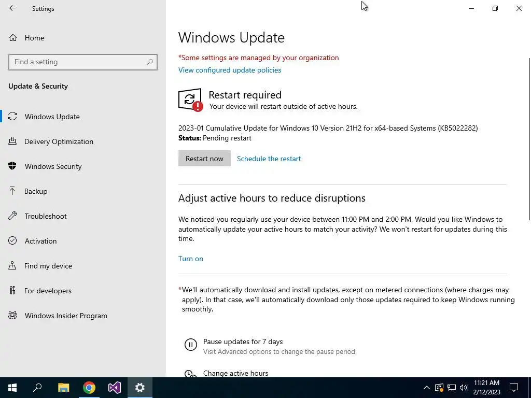The height and width of the screenshot is (398, 531).
Task: Click the Change active hours clock icon
Action: tap(191, 374)
